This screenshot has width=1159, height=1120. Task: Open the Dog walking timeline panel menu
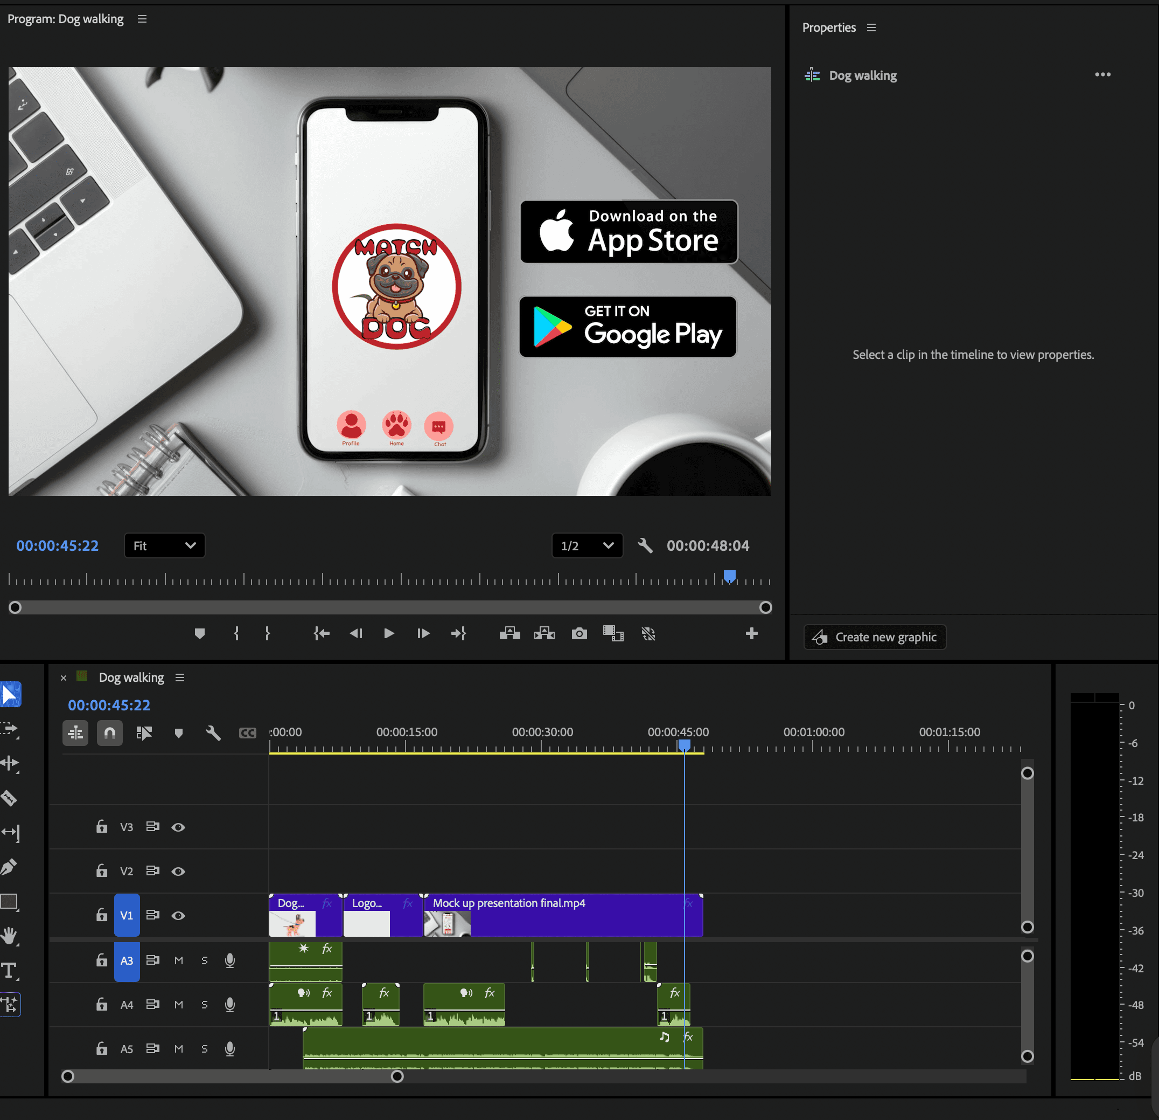tap(180, 677)
